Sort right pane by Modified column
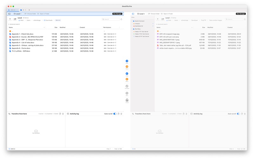Viewport: 254px width, 159px height. (210, 27)
